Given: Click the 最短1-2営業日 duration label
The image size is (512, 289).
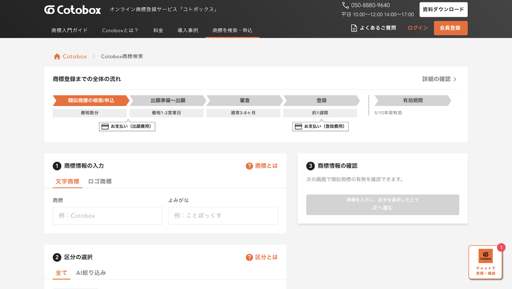Looking at the screenshot, I should click(166, 113).
